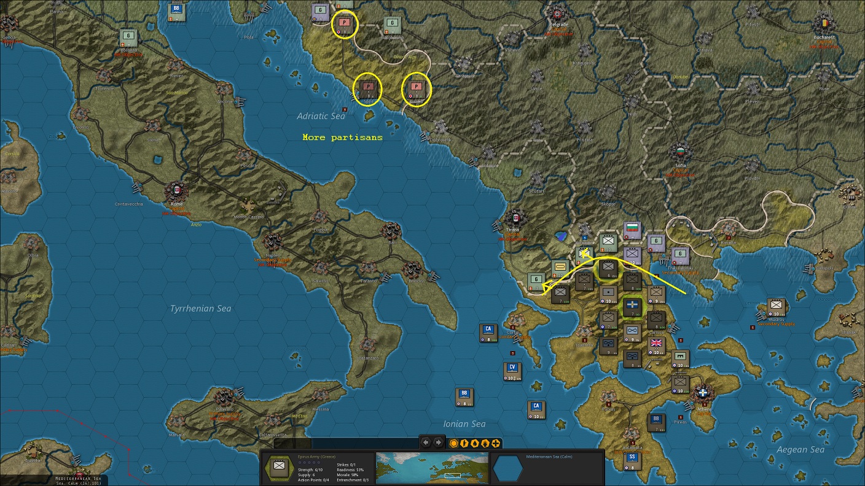
Task: Click the 'Tyrrhenian Sea' map label
Action: [x=201, y=309]
